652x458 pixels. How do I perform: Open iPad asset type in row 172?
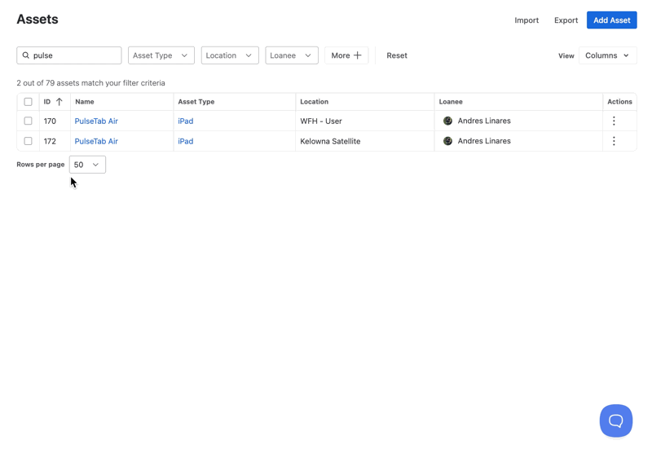[186, 141]
